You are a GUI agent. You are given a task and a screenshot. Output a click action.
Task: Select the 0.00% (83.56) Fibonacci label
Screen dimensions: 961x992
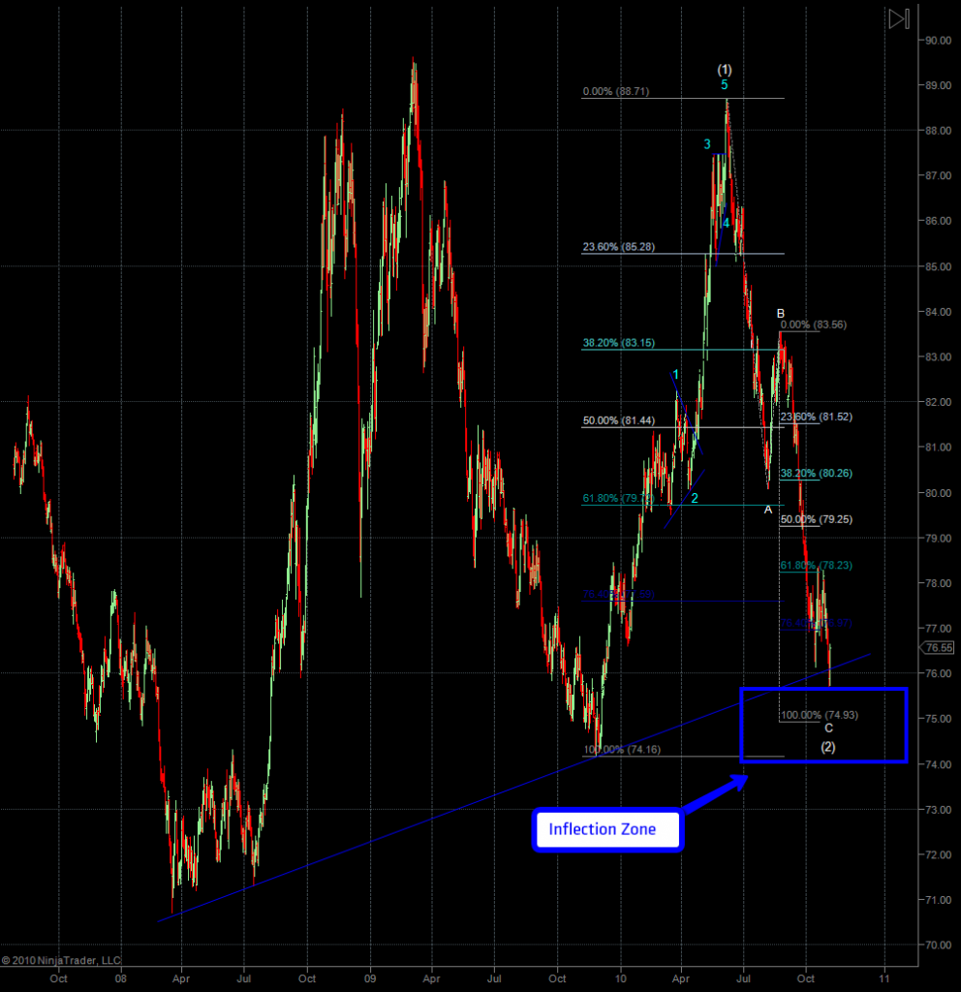pos(813,325)
